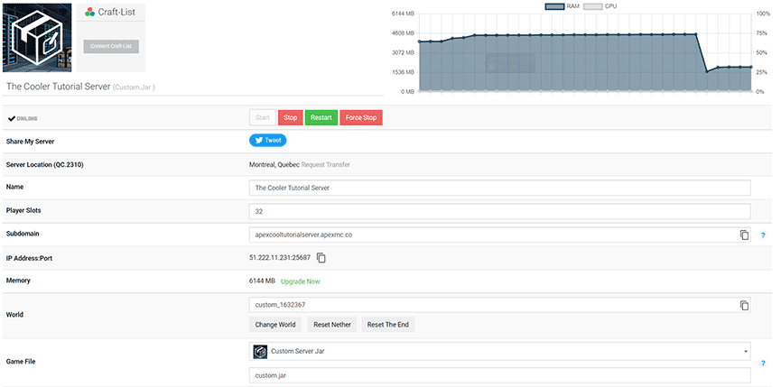
Task: Open the Custom Server Jar dropdown
Action: click(x=499, y=351)
